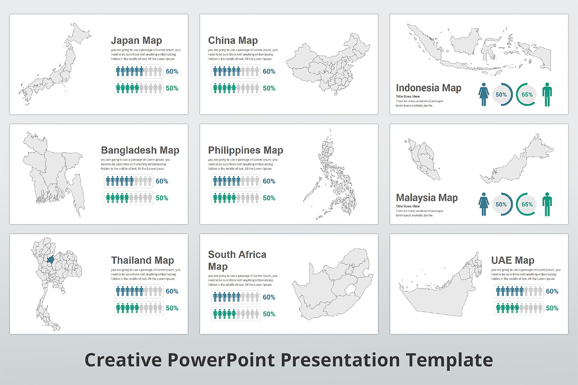Click the 60% value on Thailand slide
Viewport: 578px width, 385px height.
coord(172,291)
